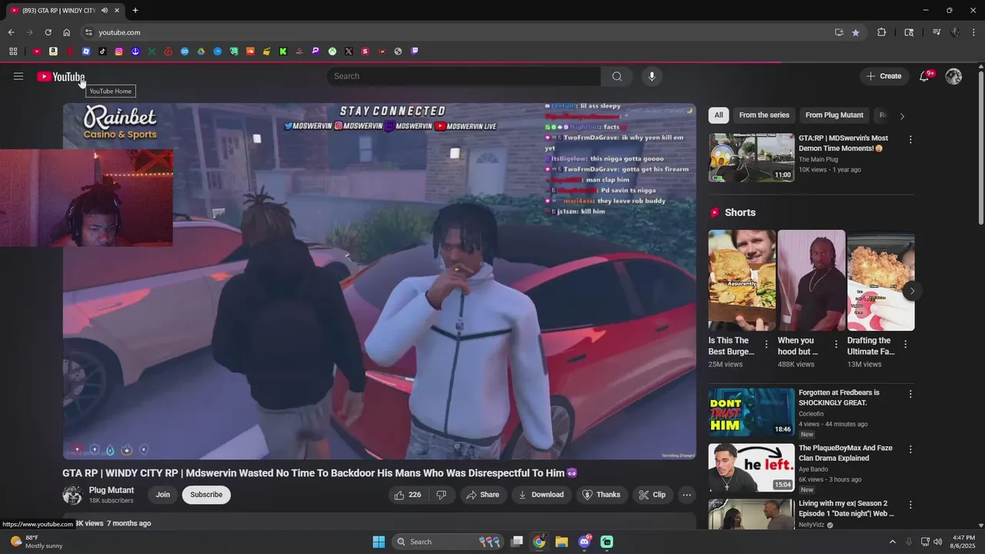Open options for Living with my ex video

click(x=910, y=505)
